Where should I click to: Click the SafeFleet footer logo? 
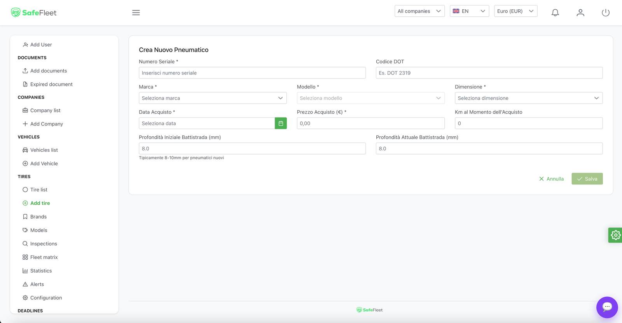[x=369, y=310]
